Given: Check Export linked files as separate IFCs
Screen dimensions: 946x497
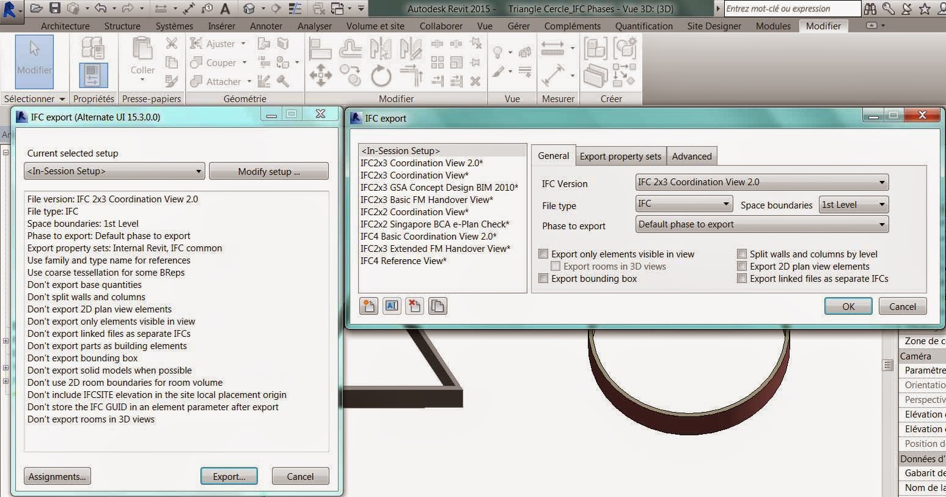Looking at the screenshot, I should 742,279.
